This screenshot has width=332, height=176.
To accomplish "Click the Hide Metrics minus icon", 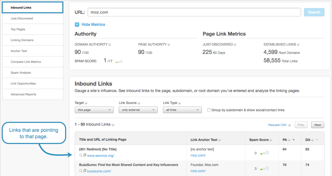I will [77, 24].
